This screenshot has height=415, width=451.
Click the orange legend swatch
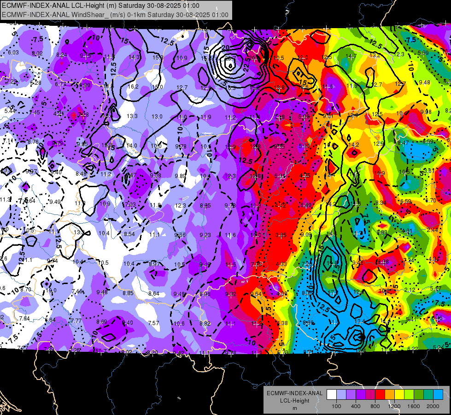click(x=390, y=395)
